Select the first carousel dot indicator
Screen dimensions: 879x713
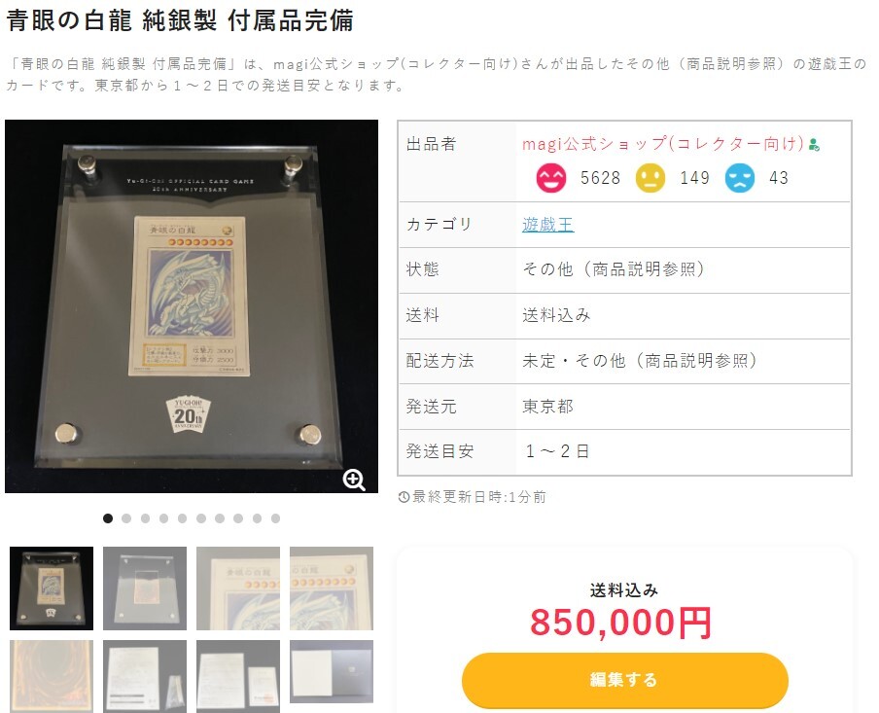[108, 518]
